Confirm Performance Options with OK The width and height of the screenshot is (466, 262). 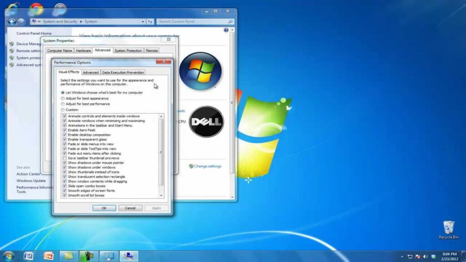point(104,208)
